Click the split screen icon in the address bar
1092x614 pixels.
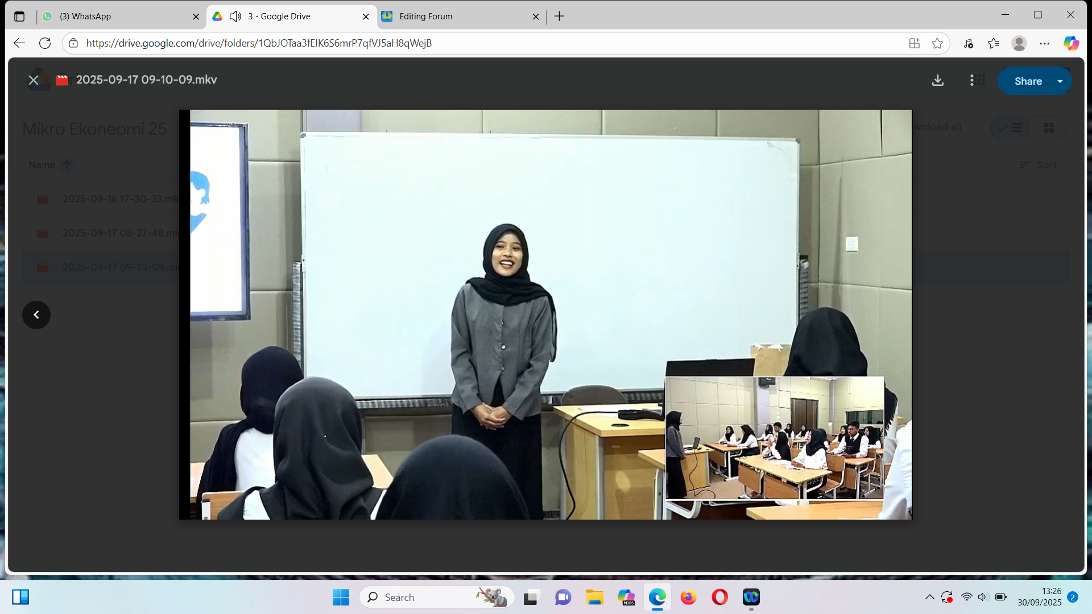(x=914, y=43)
